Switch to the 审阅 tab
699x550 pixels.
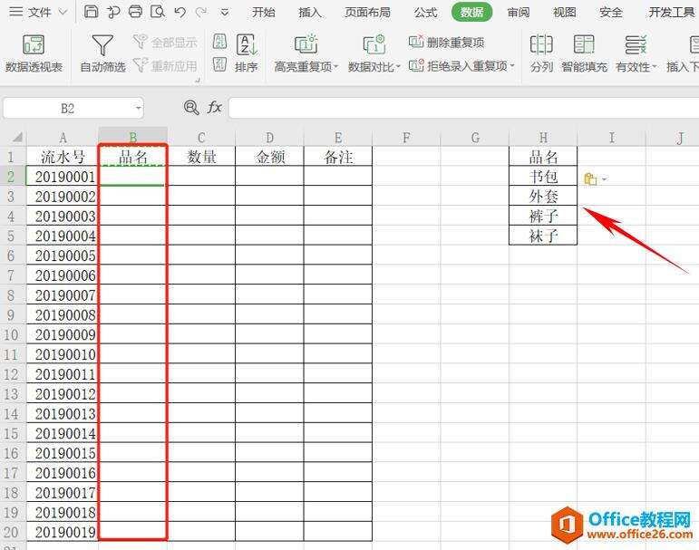[519, 13]
